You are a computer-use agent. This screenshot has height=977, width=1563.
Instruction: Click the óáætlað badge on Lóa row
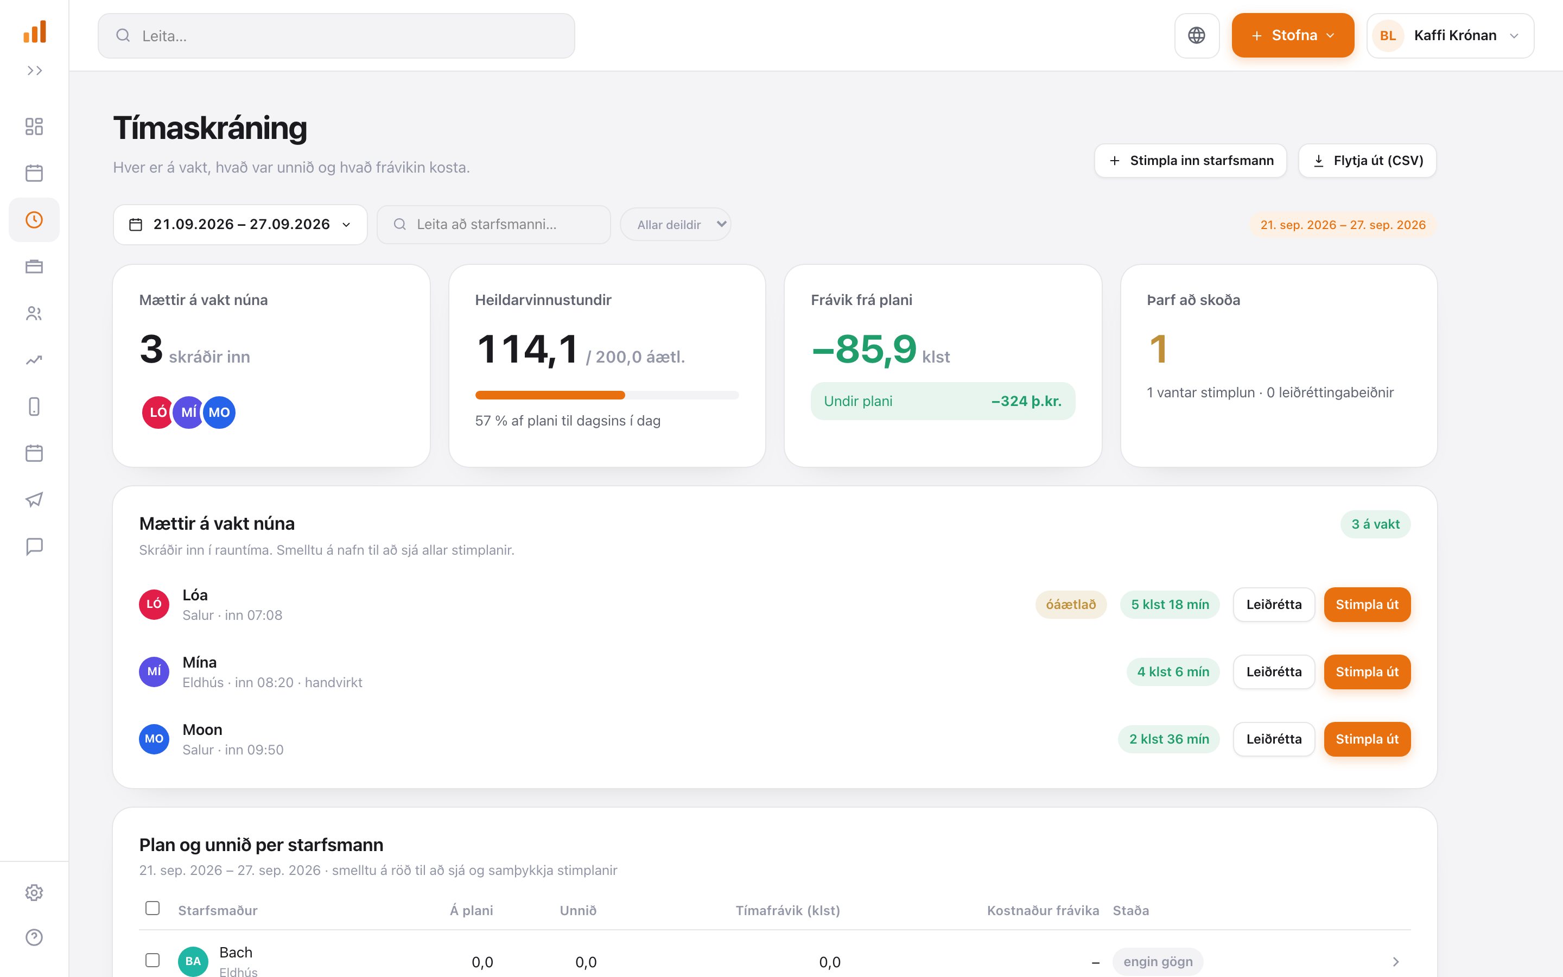1071,605
